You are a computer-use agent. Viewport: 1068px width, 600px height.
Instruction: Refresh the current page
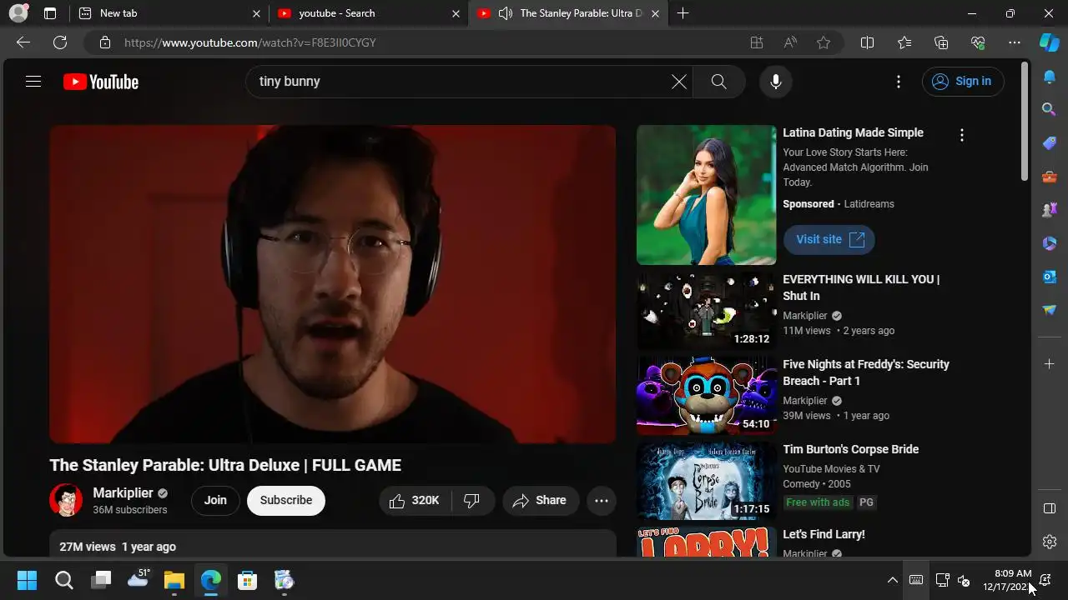point(60,42)
